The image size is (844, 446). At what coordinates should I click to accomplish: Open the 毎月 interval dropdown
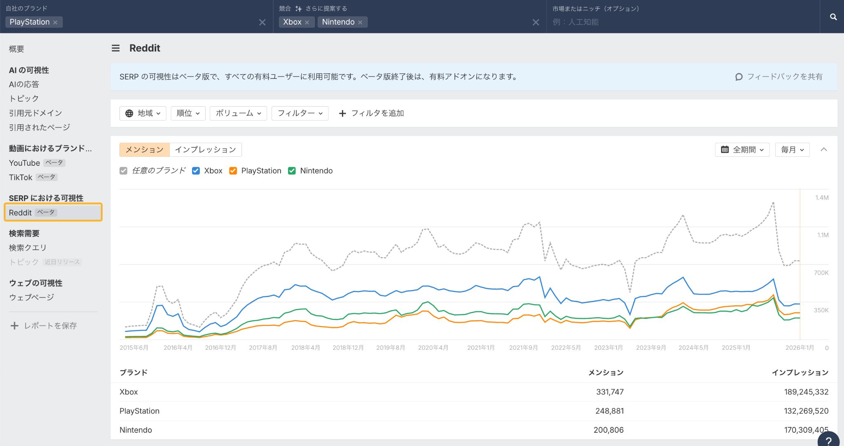(x=792, y=150)
